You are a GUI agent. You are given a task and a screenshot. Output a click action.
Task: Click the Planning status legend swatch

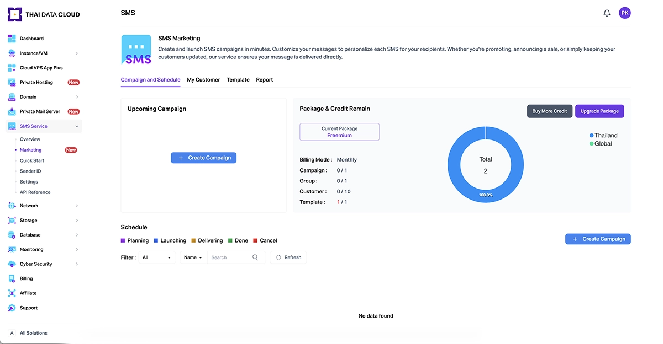click(x=123, y=240)
